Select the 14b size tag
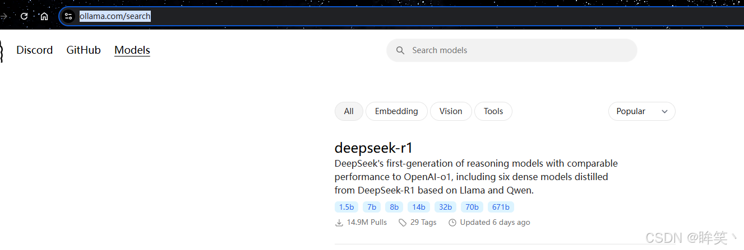 419,207
